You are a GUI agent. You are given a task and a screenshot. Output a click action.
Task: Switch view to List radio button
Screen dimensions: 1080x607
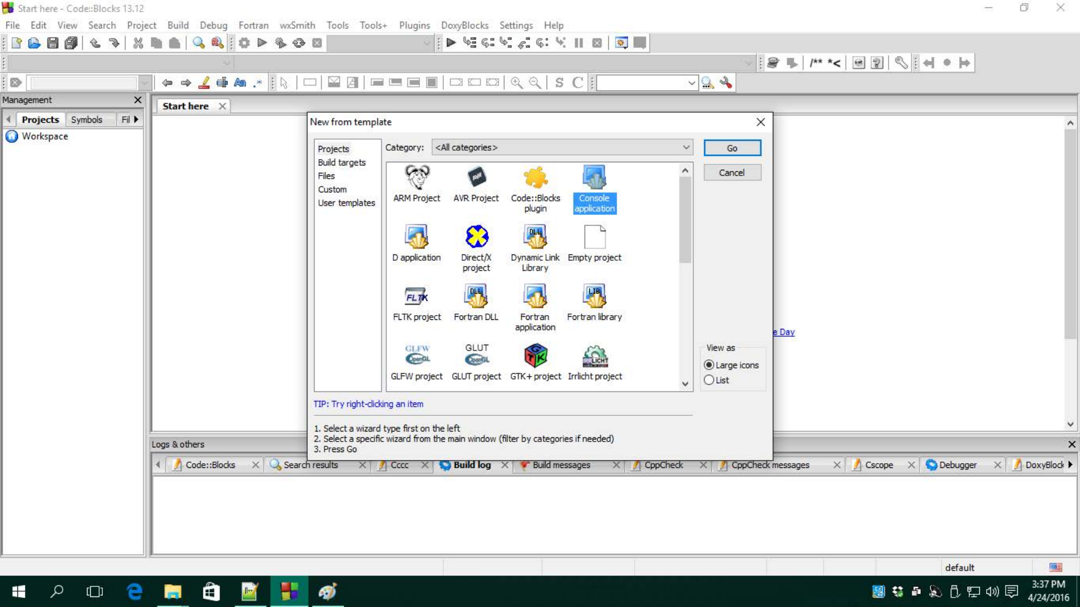click(709, 380)
